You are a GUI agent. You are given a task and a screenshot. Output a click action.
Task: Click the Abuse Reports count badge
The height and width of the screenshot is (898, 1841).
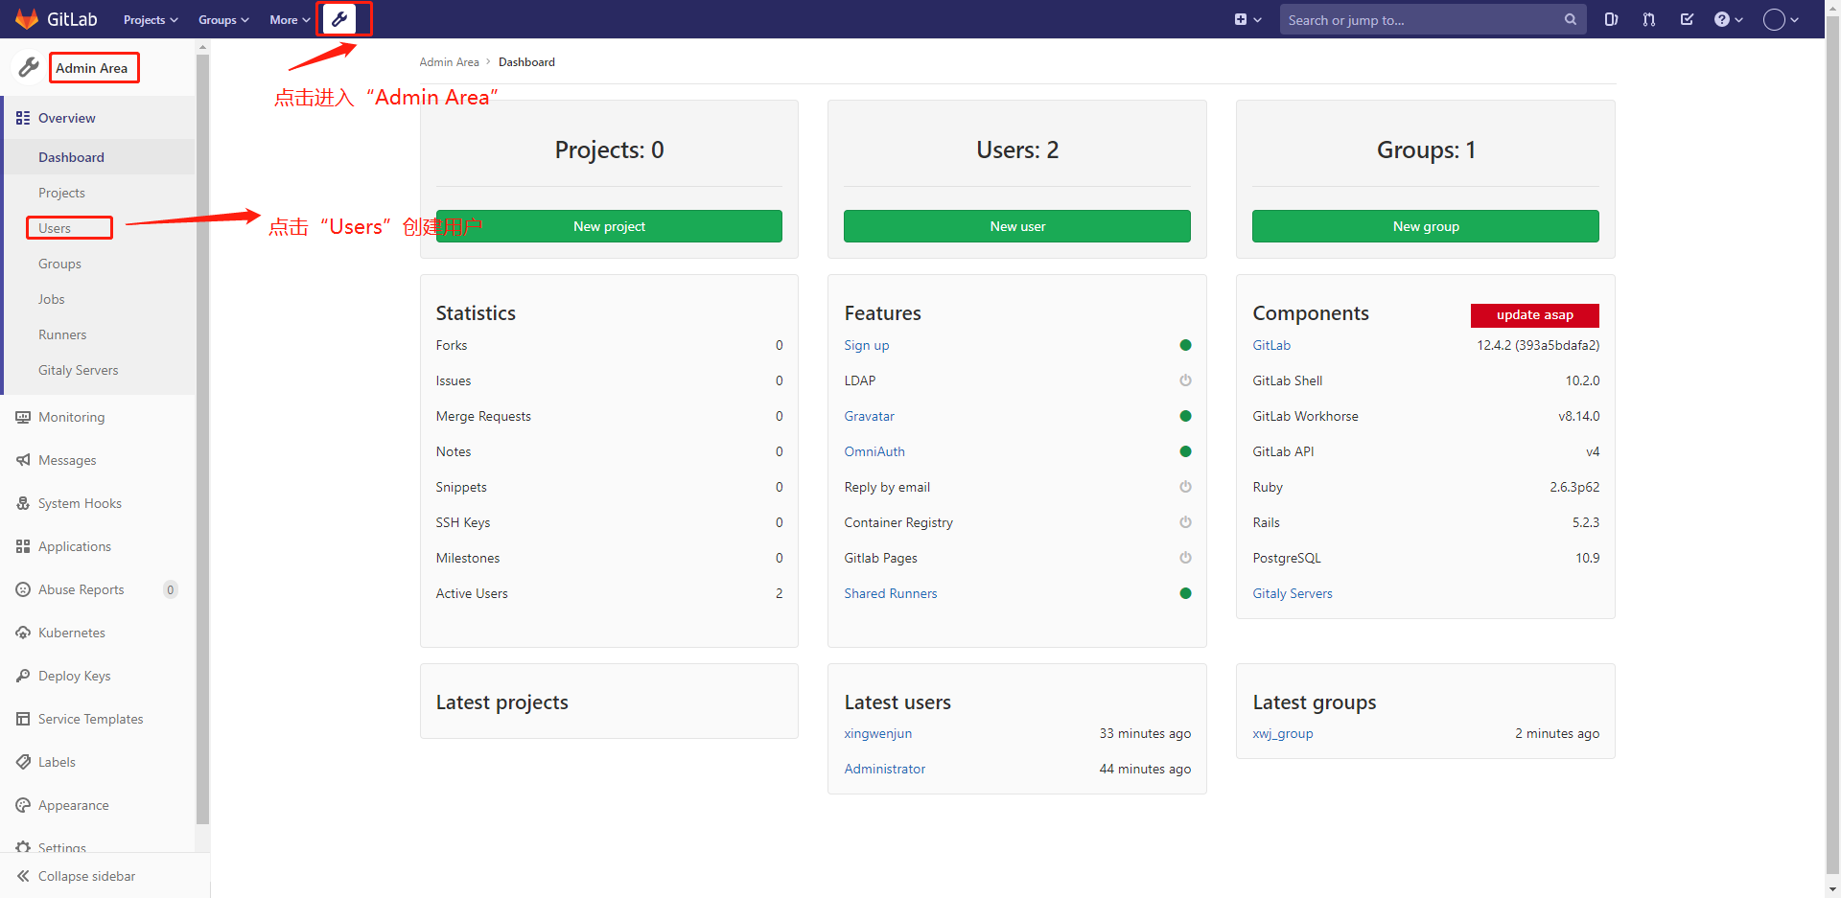pos(171,589)
